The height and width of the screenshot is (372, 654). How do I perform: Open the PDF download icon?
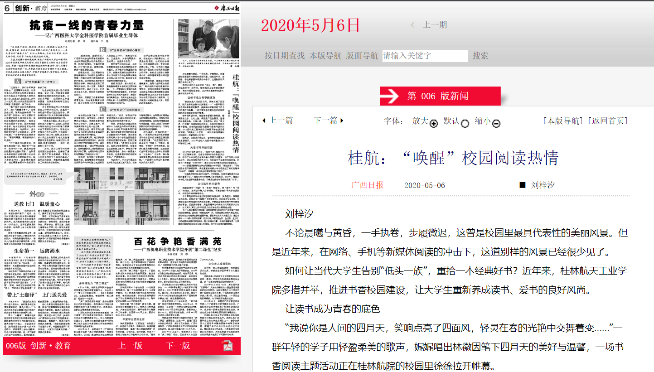(x=227, y=346)
